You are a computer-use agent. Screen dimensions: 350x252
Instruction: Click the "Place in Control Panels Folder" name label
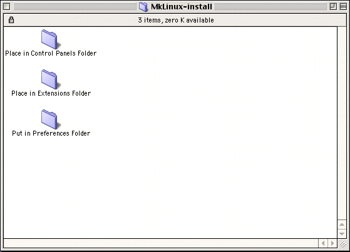tap(51, 53)
